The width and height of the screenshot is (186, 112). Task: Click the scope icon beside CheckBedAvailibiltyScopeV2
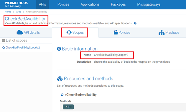[4, 48]
